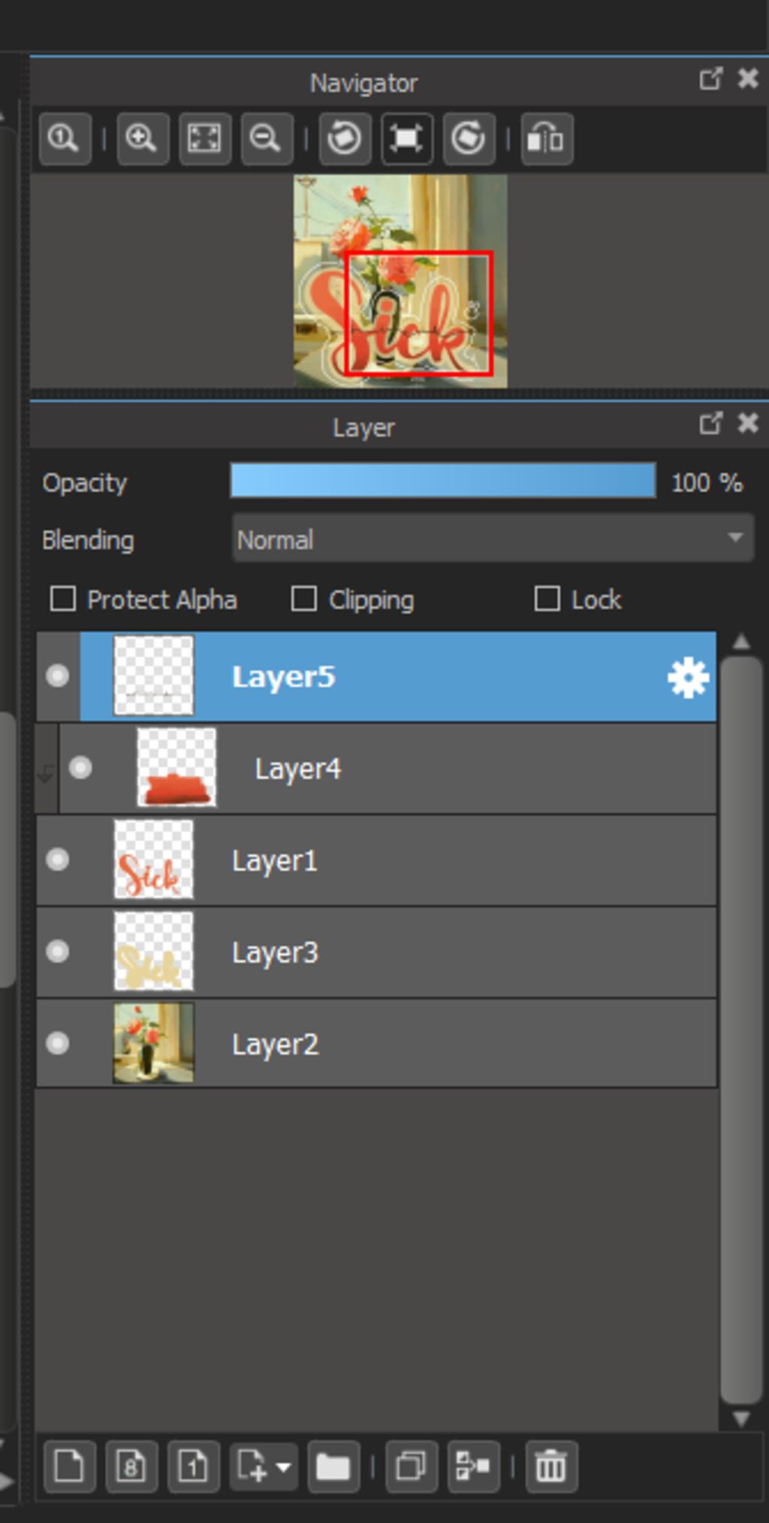This screenshot has width=769, height=1523.
Task: Open the Blending mode dropdown
Action: pyautogui.click(x=493, y=538)
